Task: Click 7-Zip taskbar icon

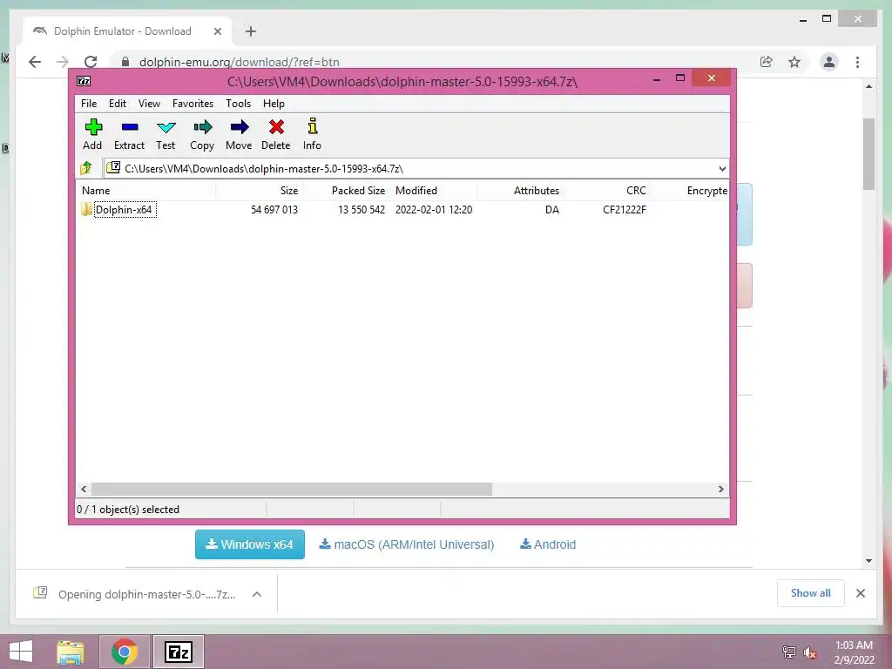Action: pyautogui.click(x=178, y=652)
